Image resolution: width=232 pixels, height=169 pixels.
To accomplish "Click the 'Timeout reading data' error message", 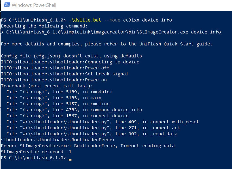I will click(148, 146).
